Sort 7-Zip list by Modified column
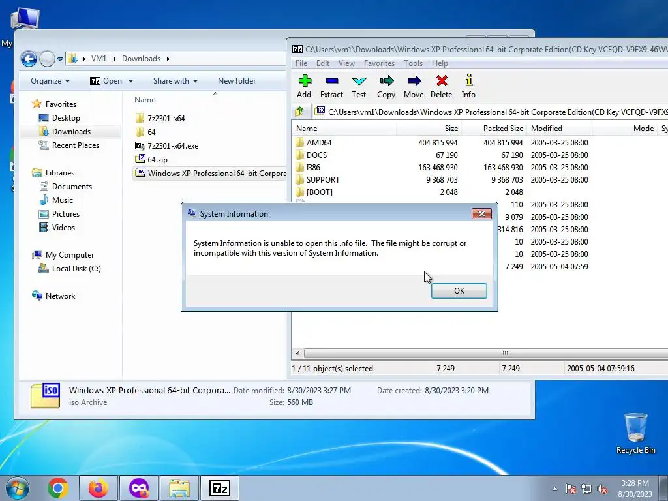668x501 pixels. [559, 129]
